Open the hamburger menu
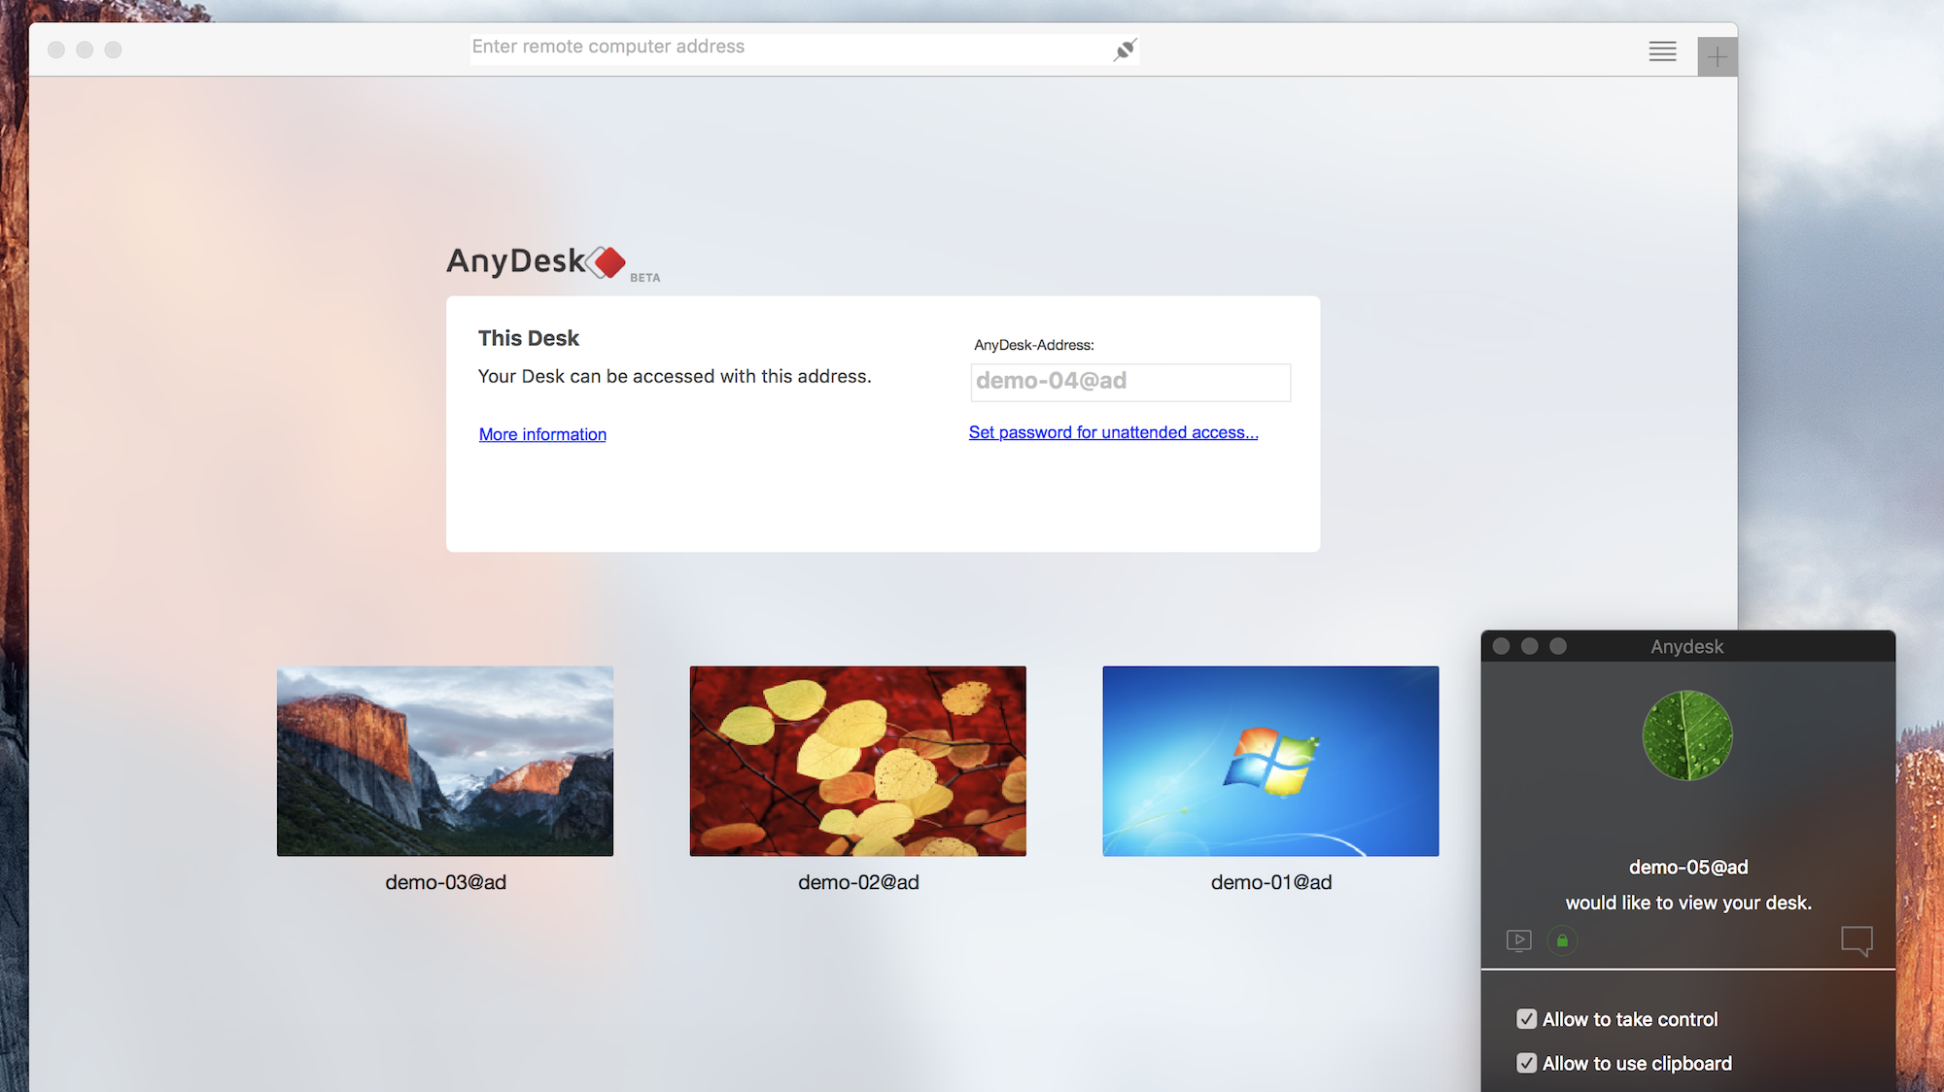 click(x=1662, y=51)
